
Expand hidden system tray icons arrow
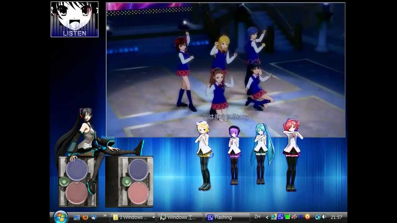[x=267, y=217]
